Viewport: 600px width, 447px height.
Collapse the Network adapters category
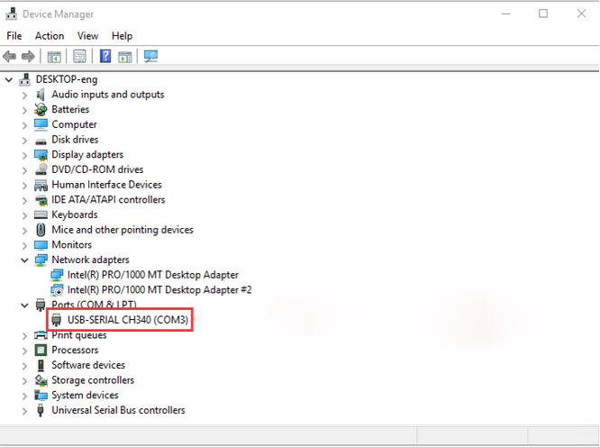point(24,260)
